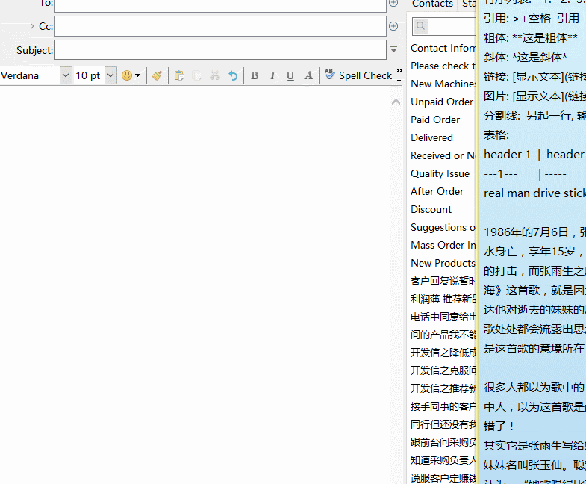
Task: Expand the Cc row with its chevron
Action: click(32, 26)
